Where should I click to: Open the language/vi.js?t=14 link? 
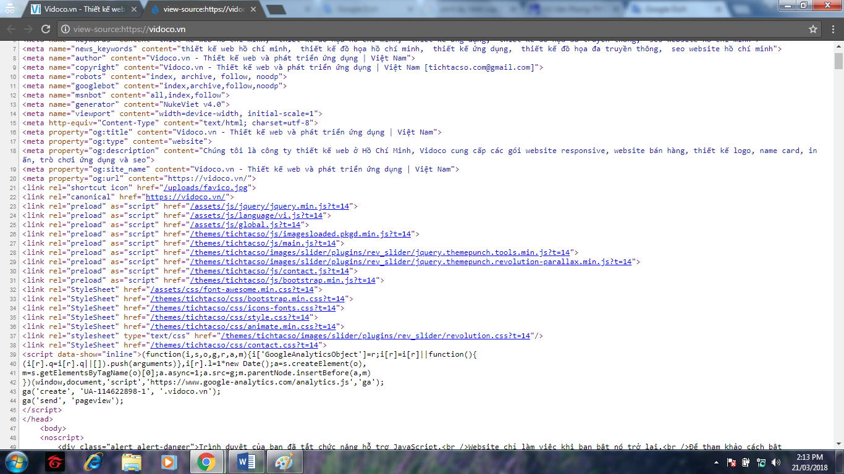257,215
